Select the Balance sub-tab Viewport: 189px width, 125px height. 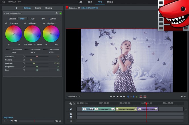(x=12, y=19)
